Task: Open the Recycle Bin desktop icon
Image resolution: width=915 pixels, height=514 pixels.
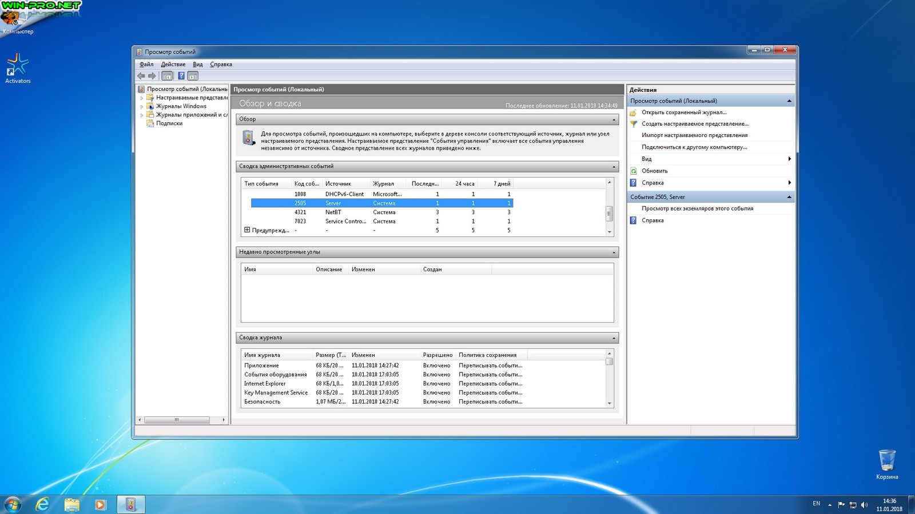Action: pyautogui.click(x=886, y=461)
